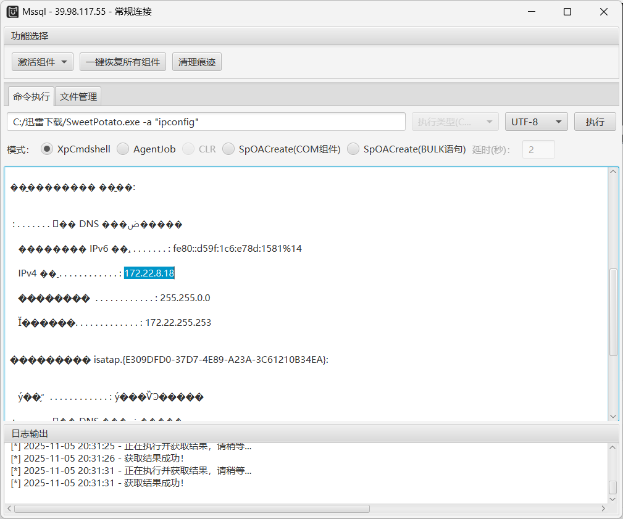Click the log panel left scroll arrow
The width and height of the screenshot is (623, 519).
[8, 509]
